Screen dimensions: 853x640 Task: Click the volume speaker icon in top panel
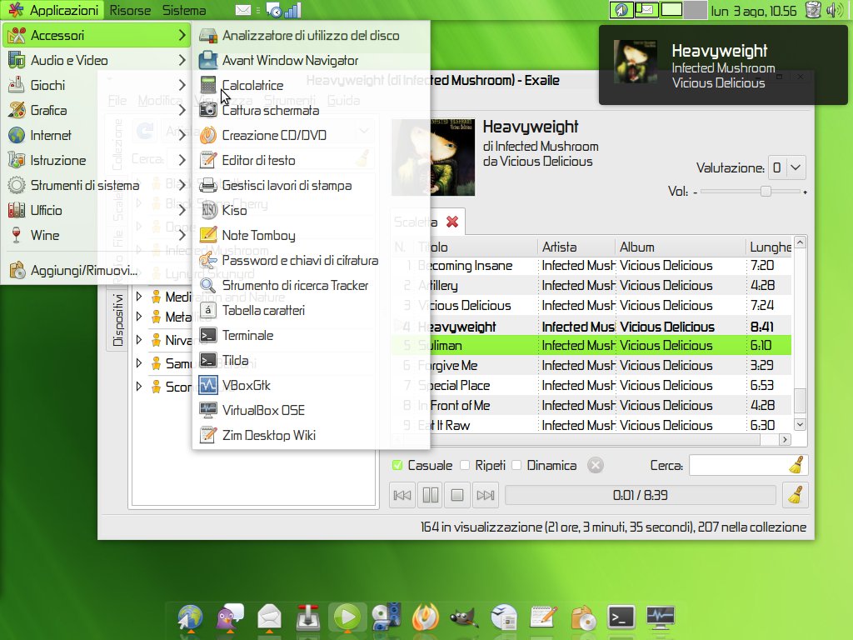833,10
